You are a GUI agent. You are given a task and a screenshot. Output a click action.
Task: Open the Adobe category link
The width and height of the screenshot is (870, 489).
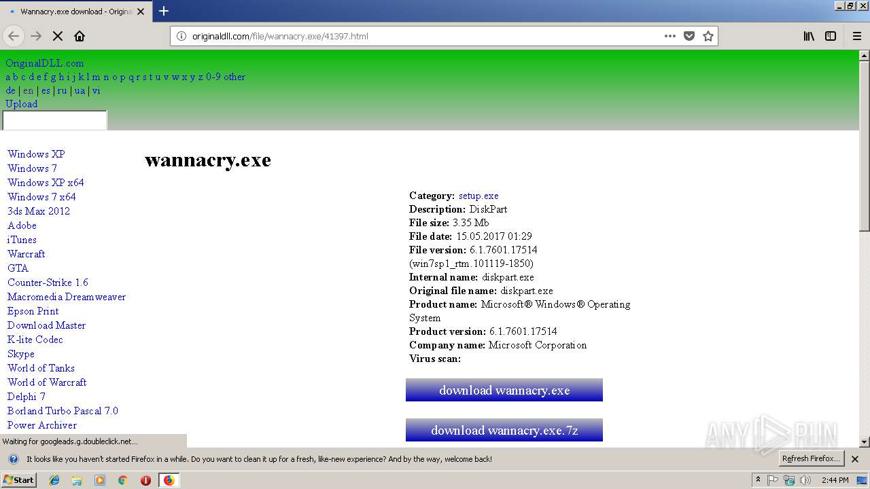[22, 225]
